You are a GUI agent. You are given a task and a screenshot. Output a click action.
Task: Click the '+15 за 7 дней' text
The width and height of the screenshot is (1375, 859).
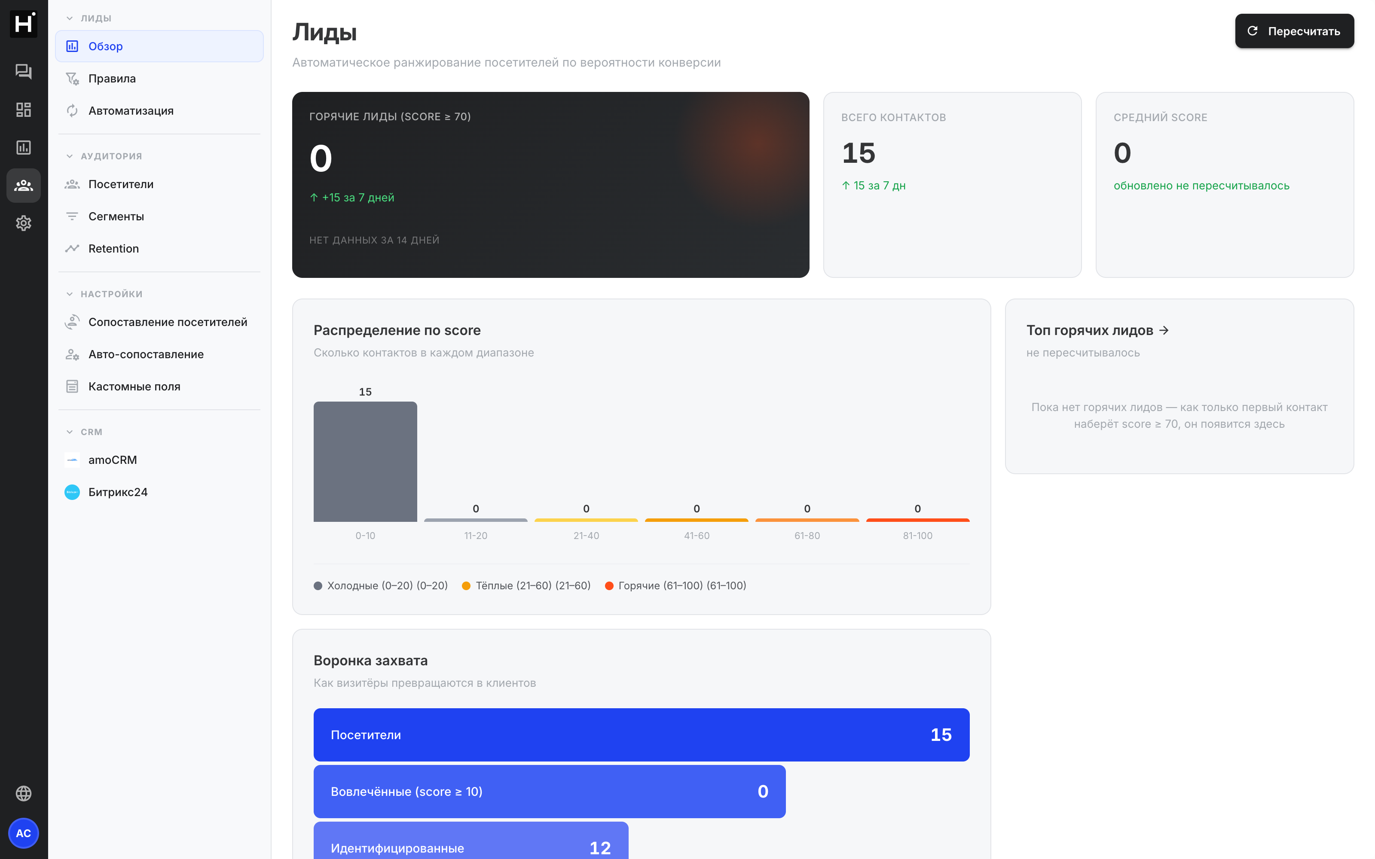(x=358, y=197)
